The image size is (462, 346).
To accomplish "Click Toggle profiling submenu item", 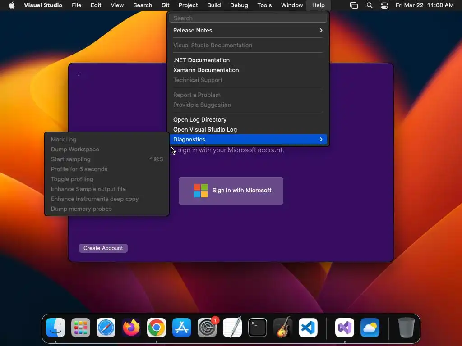I will (106, 179).
